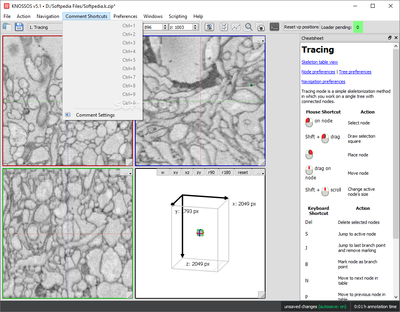Decrease the y coordinate 896 spinner

165,28
